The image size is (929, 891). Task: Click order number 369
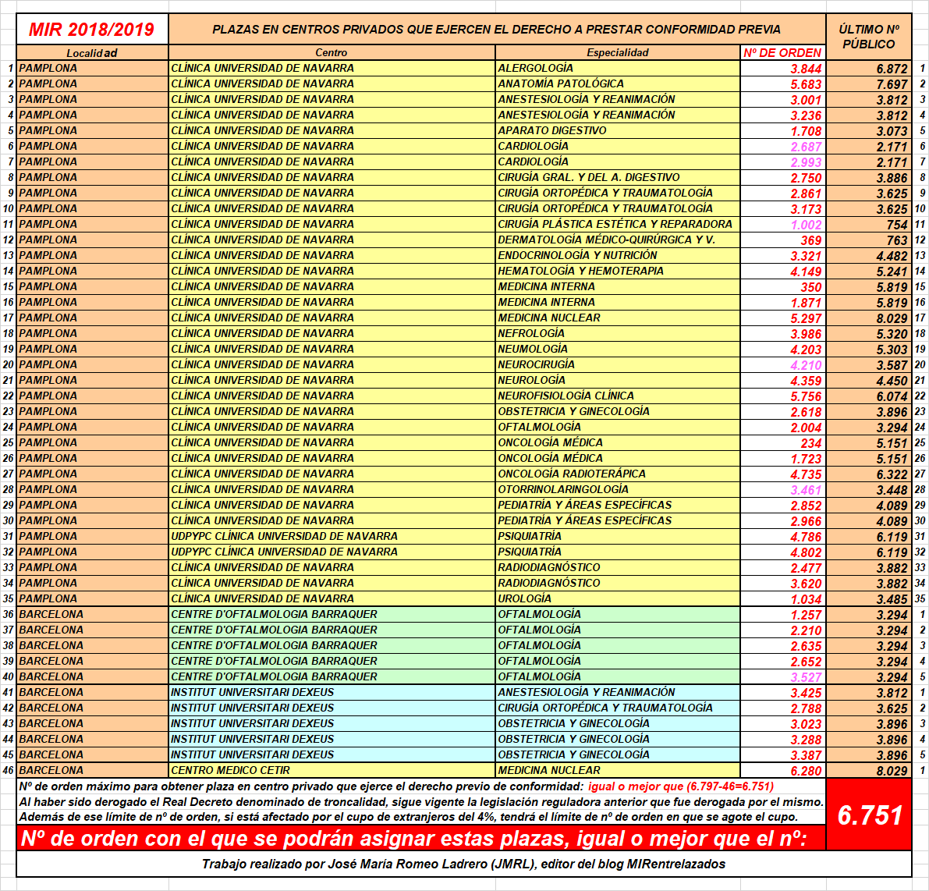[x=782, y=240]
